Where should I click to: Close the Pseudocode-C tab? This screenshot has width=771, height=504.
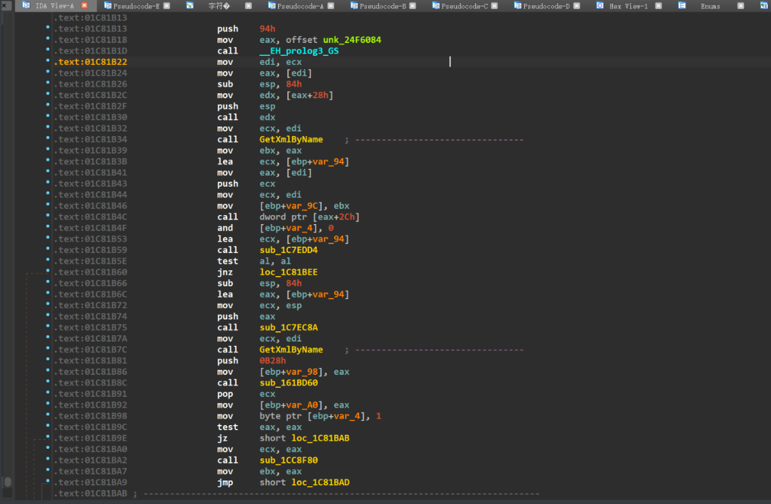pos(494,5)
